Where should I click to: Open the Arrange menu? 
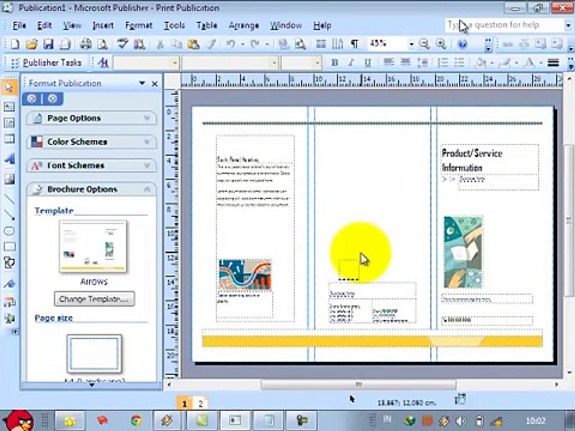(243, 26)
